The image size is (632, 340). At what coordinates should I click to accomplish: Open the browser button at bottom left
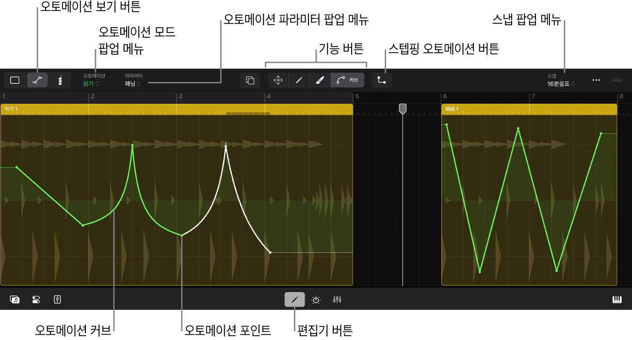pos(15,300)
